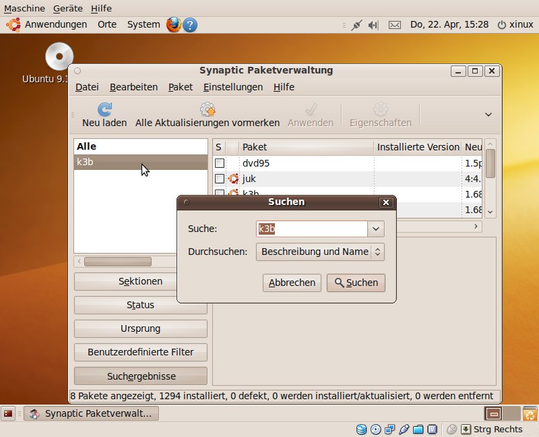Click the Neu laden reload icon

[x=104, y=109]
